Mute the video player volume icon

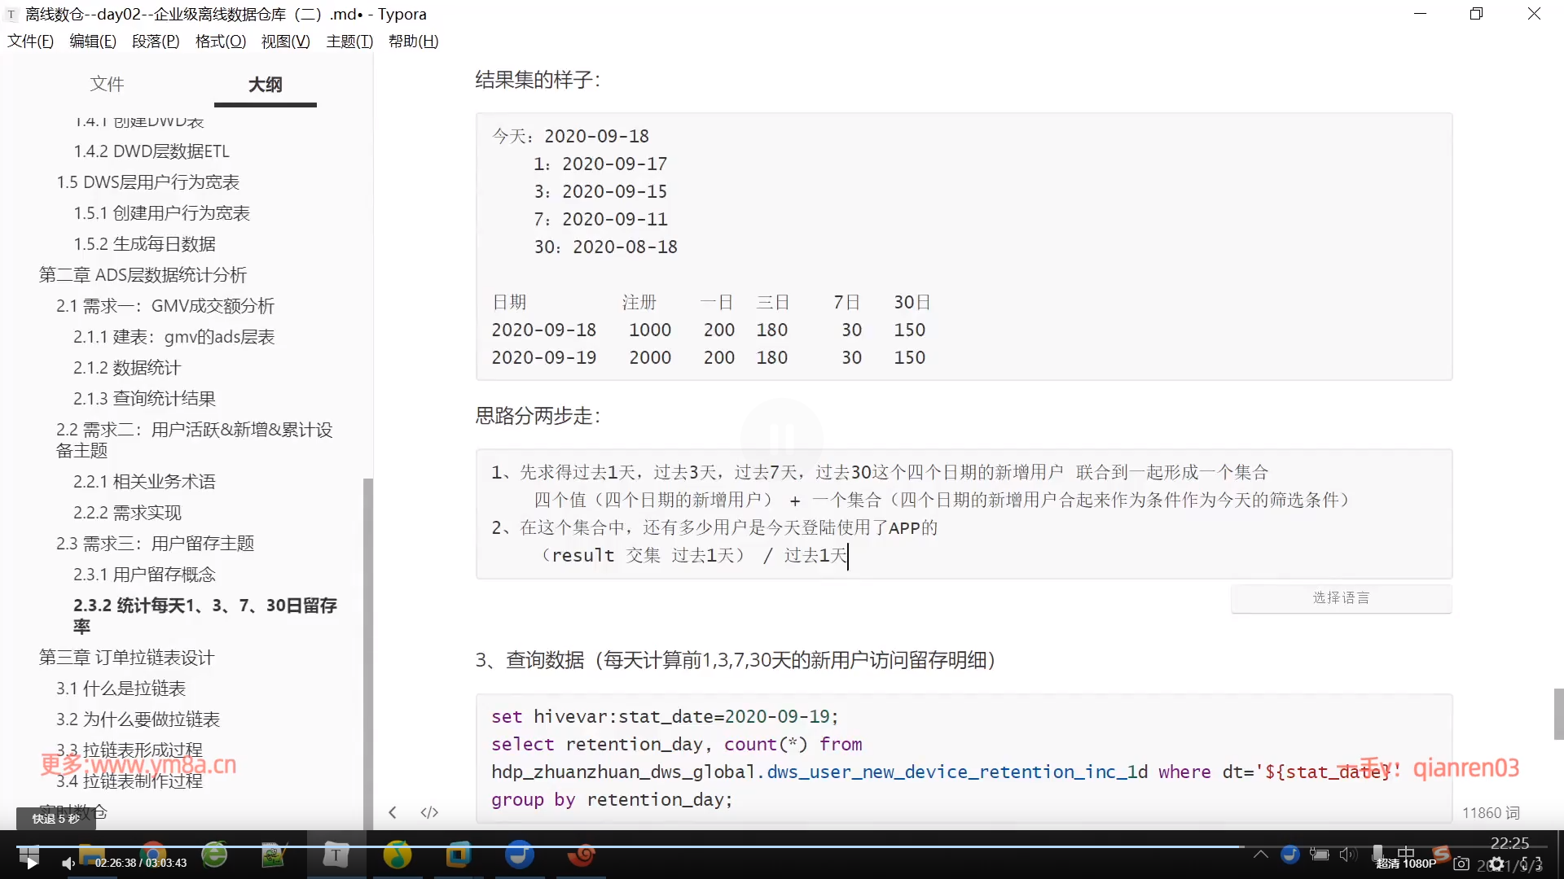tap(68, 863)
